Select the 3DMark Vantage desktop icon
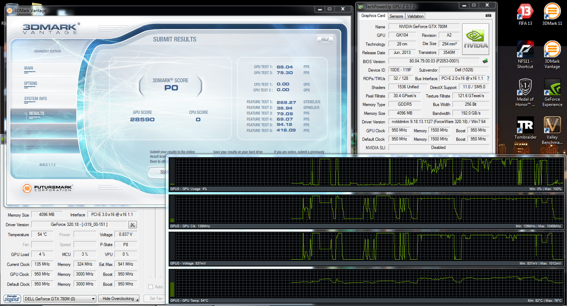 (x=552, y=54)
